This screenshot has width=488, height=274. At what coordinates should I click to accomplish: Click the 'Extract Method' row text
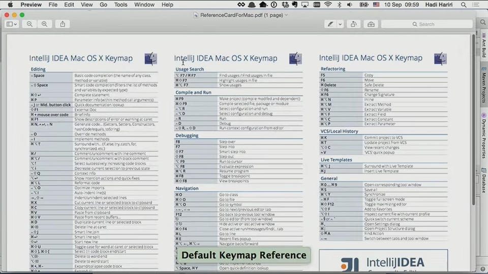(x=378, y=105)
